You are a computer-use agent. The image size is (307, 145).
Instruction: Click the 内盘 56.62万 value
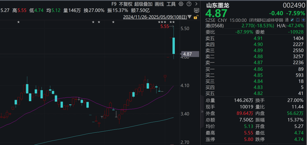tap(296, 113)
